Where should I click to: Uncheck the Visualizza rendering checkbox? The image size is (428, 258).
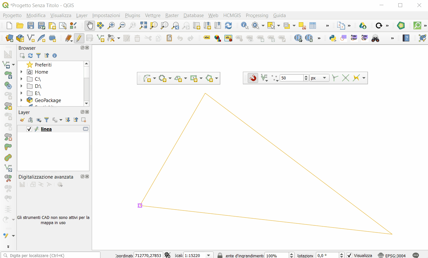click(x=349, y=255)
